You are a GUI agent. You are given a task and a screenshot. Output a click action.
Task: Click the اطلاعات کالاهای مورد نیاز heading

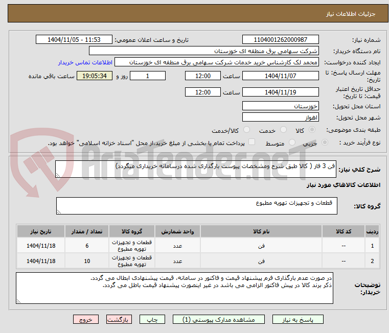(344, 185)
